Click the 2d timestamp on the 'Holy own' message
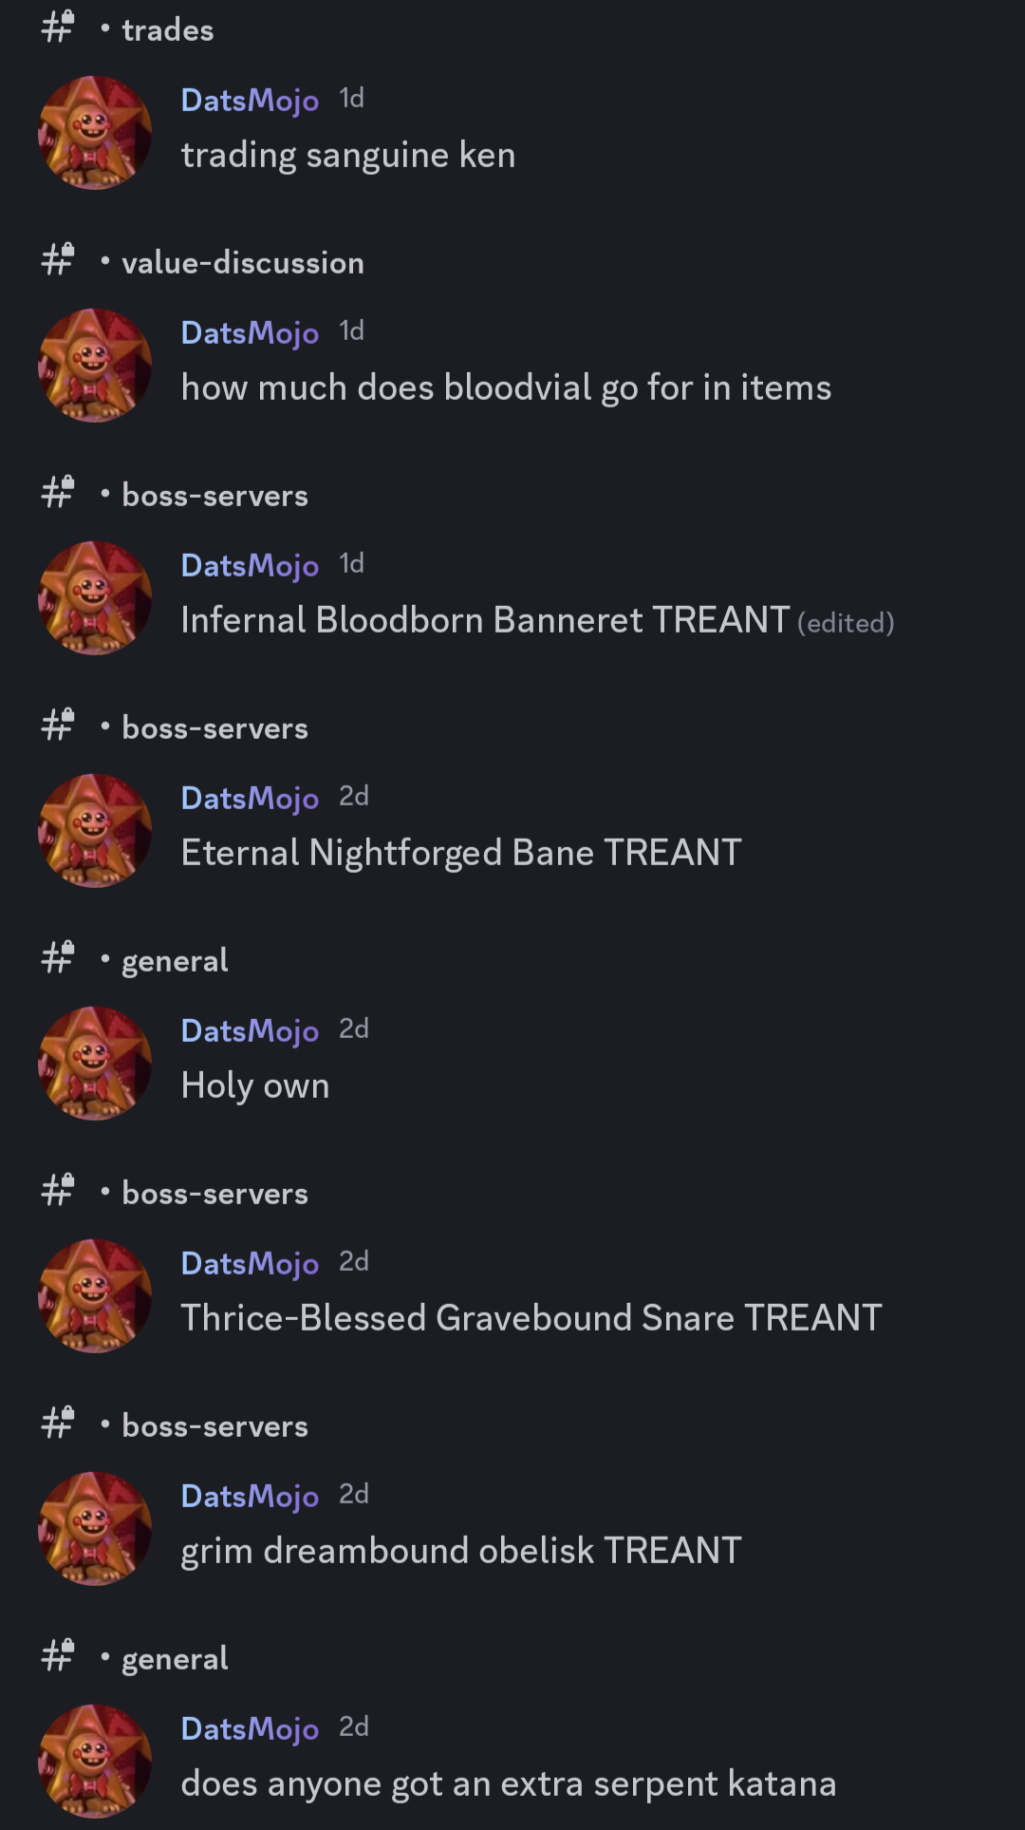1025x1830 pixels. click(x=354, y=1028)
